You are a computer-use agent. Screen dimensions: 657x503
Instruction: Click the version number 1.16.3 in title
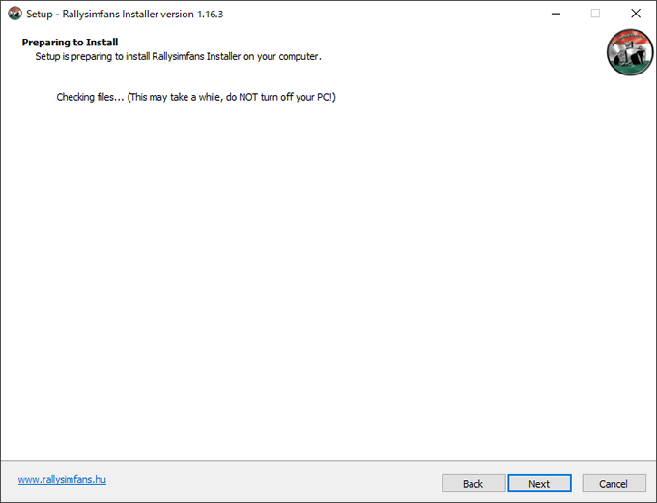pos(211,14)
